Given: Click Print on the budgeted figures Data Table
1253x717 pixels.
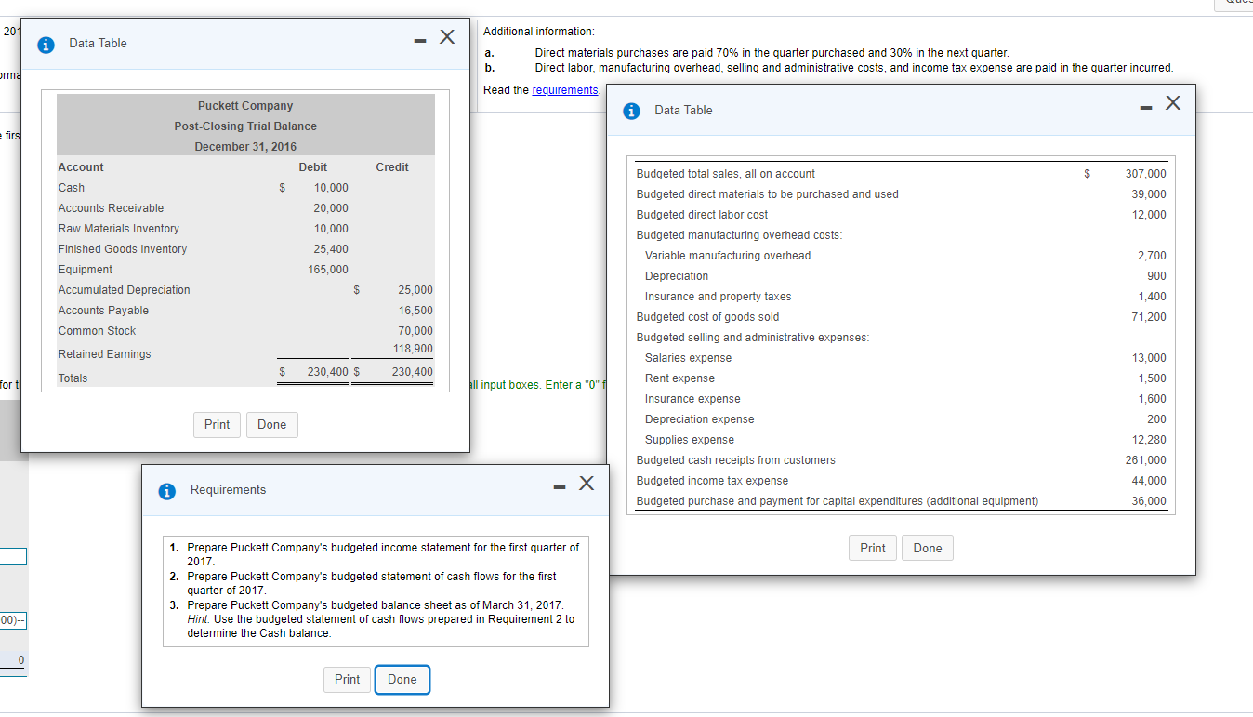Looking at the screenshot, I should 872,548.
